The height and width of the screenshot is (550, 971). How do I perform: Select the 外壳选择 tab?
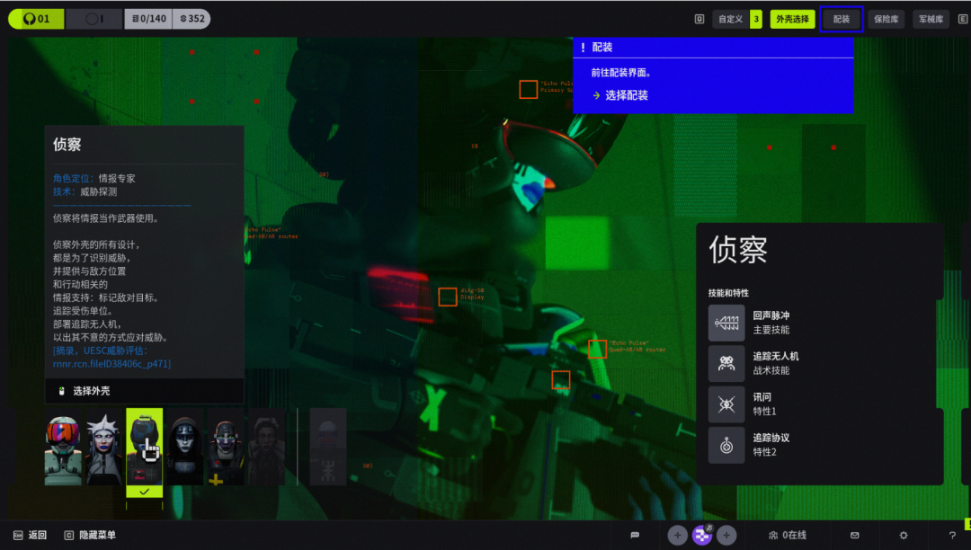[x=792, y=19]
